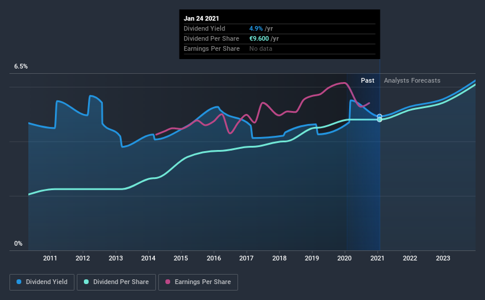The width and height of the screenshot is (485, 300).
Task: Click the blue Dividend Yield marker at 2021
Action: pyautogui.click(x=379, y=116)
